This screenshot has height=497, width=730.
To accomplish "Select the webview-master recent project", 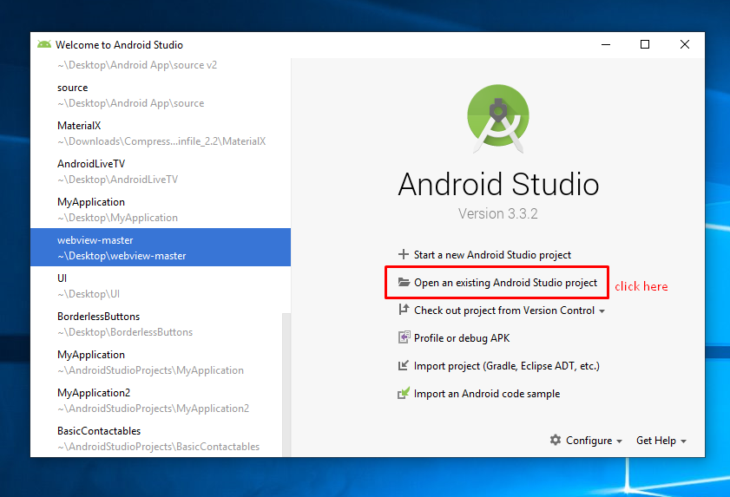I will click(161, 247).
